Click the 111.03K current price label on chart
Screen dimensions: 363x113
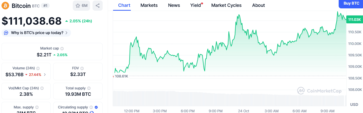point(354,20)
